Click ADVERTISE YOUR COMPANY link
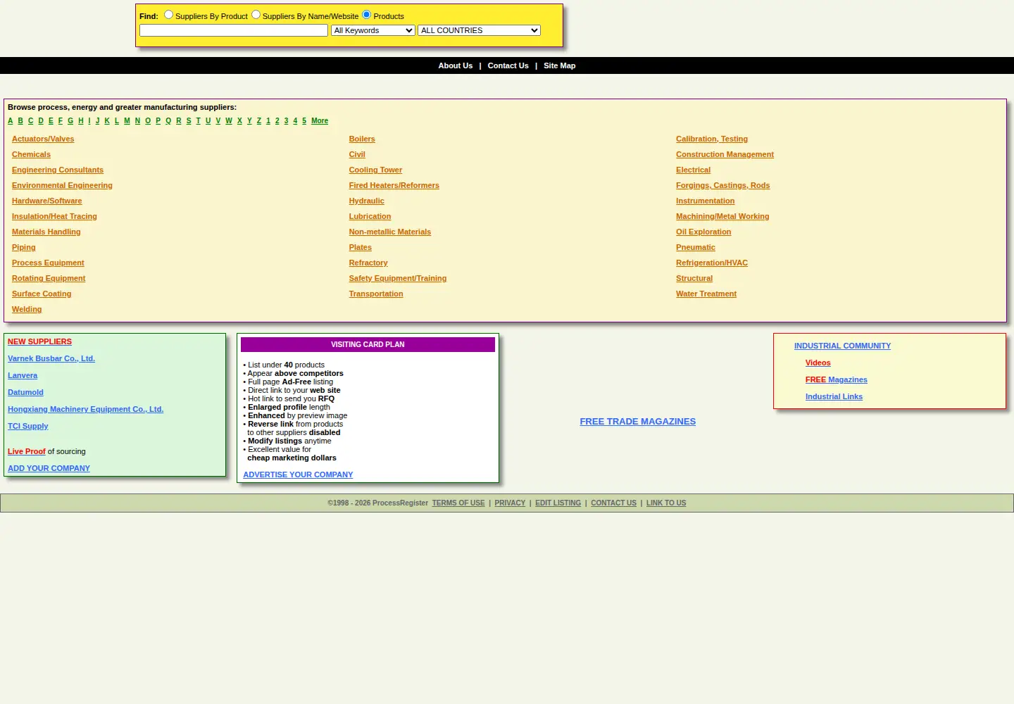Viewport: 1014px width, 704px height. click(x=298, y=475)
